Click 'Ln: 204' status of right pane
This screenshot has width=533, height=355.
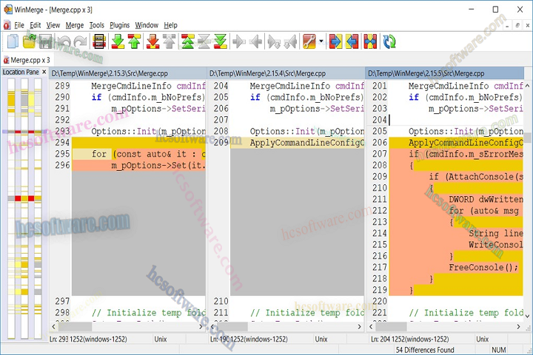pyautogui.click(x=381, y=339)
